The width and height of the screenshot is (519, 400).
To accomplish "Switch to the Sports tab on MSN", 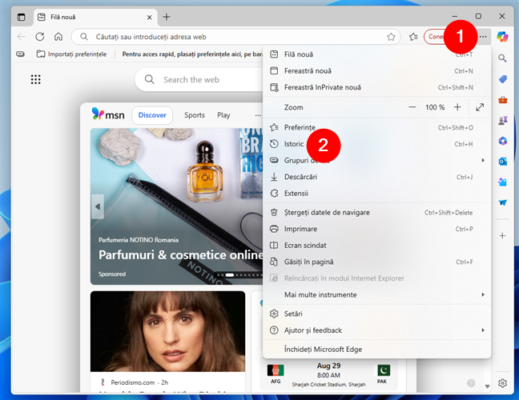I will 195,114.
